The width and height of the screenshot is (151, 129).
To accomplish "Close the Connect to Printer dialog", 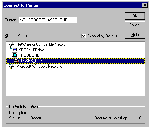I will pyautogui.click(x=145, y=5).
